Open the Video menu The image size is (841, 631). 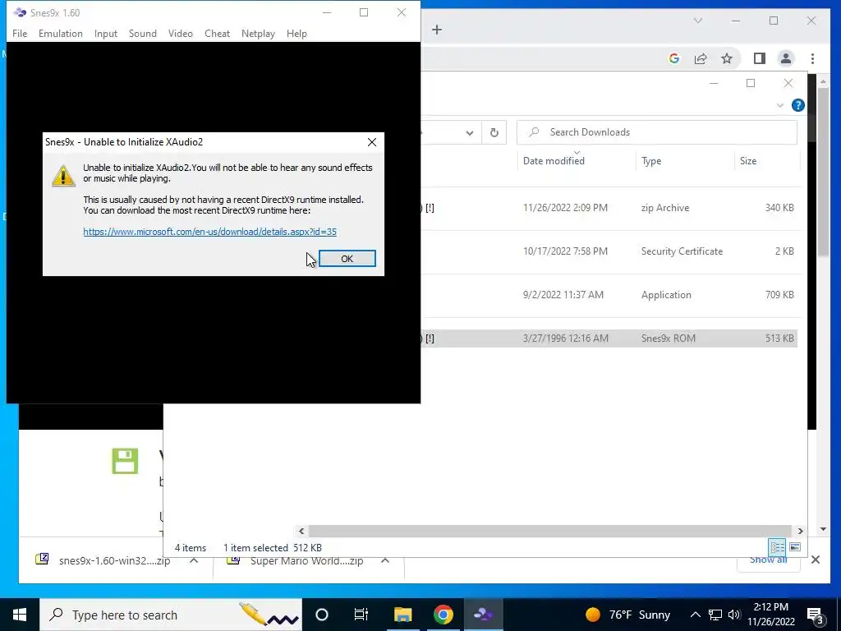pos(180,33)
